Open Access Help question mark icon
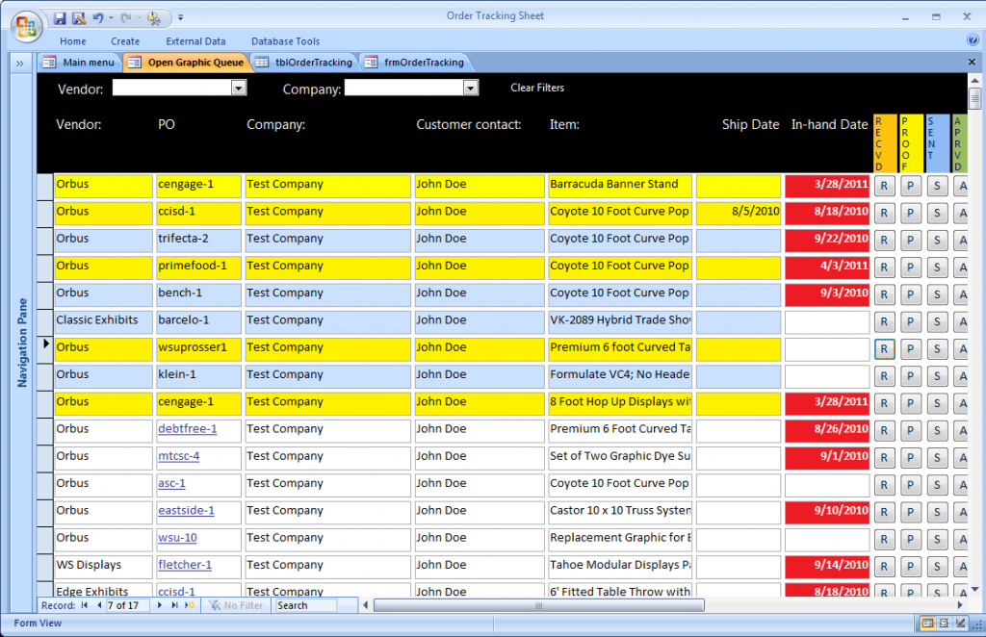The image size is (986, 637). pyautogui.click(x=973, y=40)
